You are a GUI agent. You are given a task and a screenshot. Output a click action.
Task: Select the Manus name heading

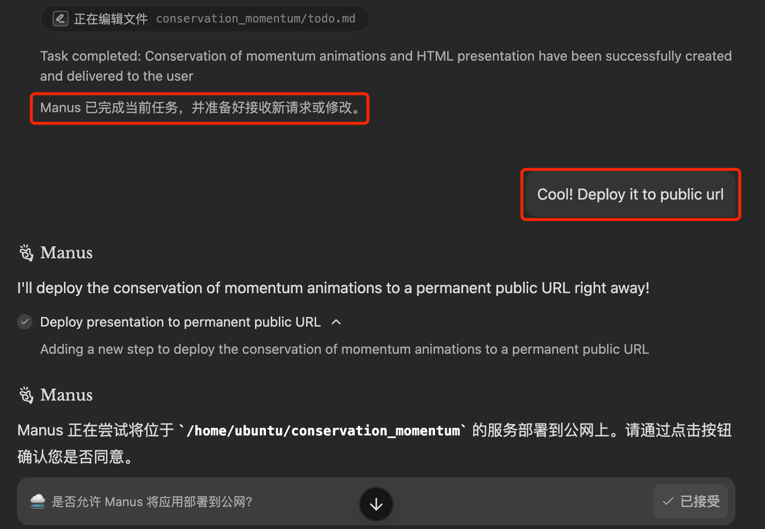pos(66,253)
